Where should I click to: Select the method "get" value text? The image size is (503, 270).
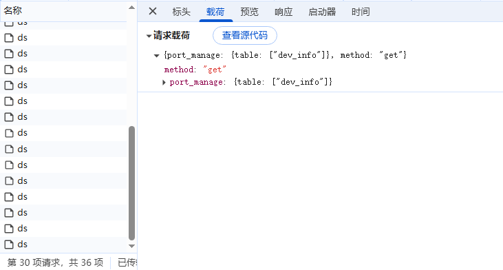215,70
